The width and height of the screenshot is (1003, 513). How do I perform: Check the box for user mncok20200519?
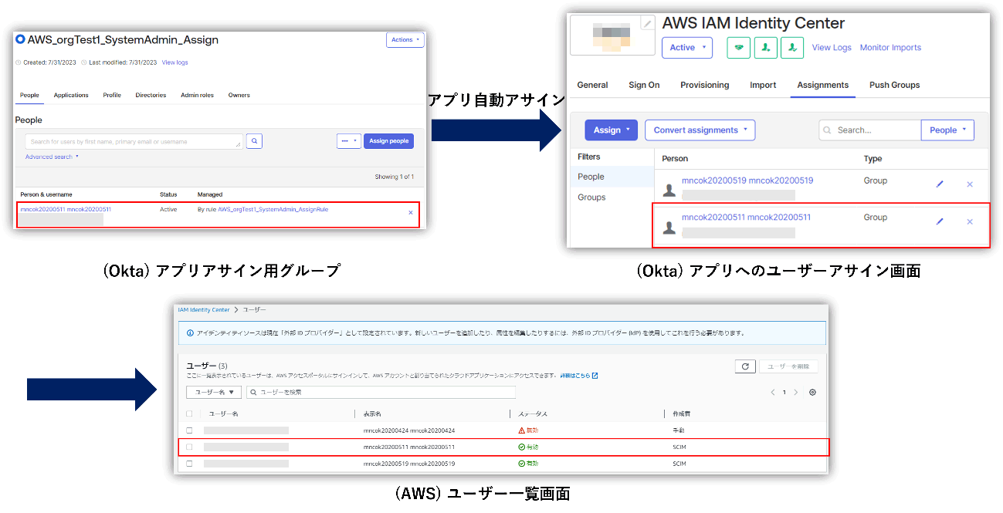[x=190, y=464]
